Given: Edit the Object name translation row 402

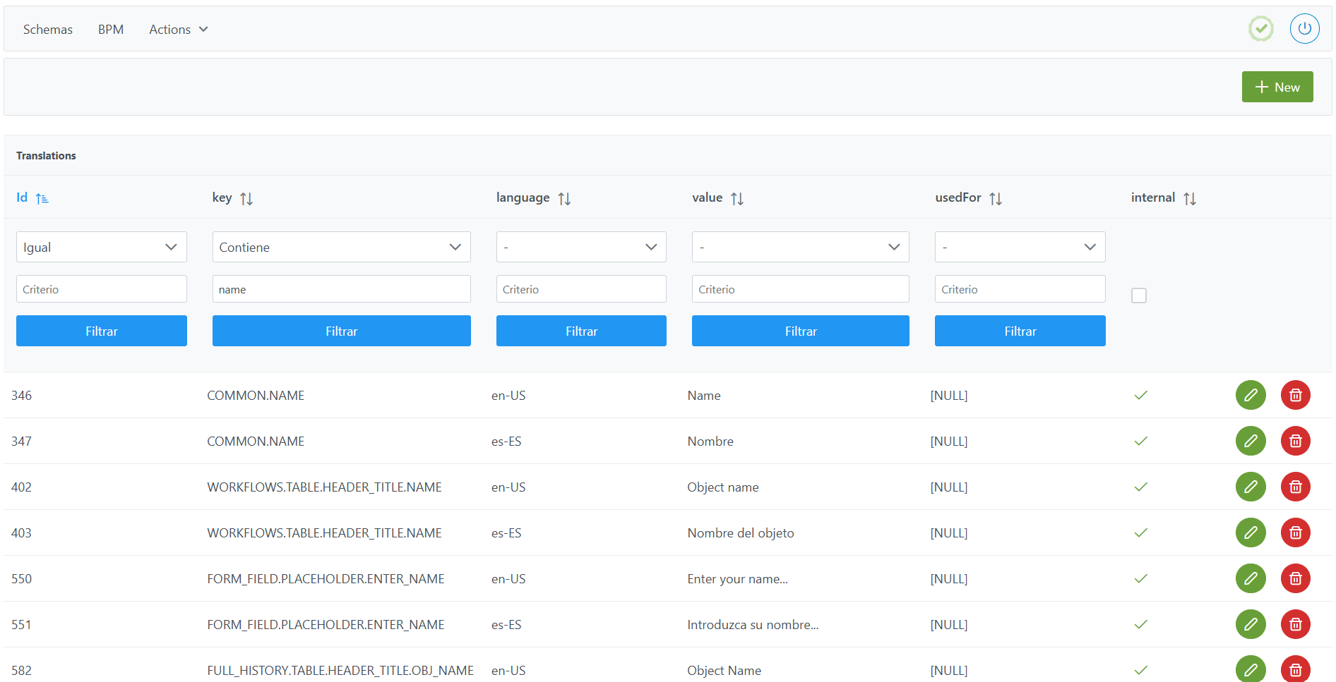Looking at the screenshot, I should point(1250,487).
